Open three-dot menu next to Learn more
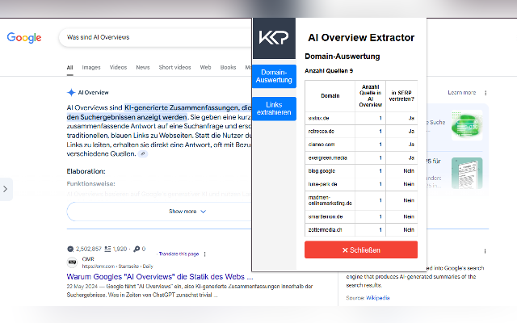Image resolution: width=517 pixels, height=323 pixels. (x=485, y=93)
